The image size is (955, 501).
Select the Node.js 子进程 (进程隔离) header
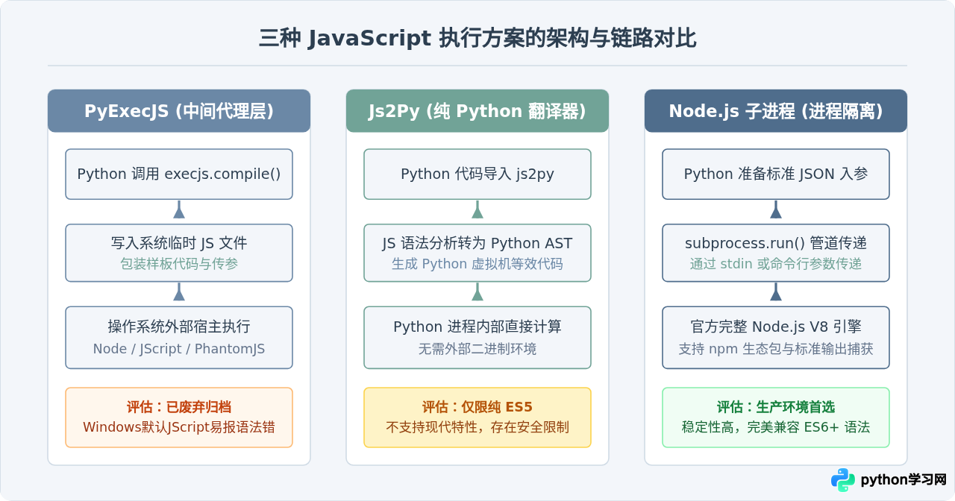(776, 111)
